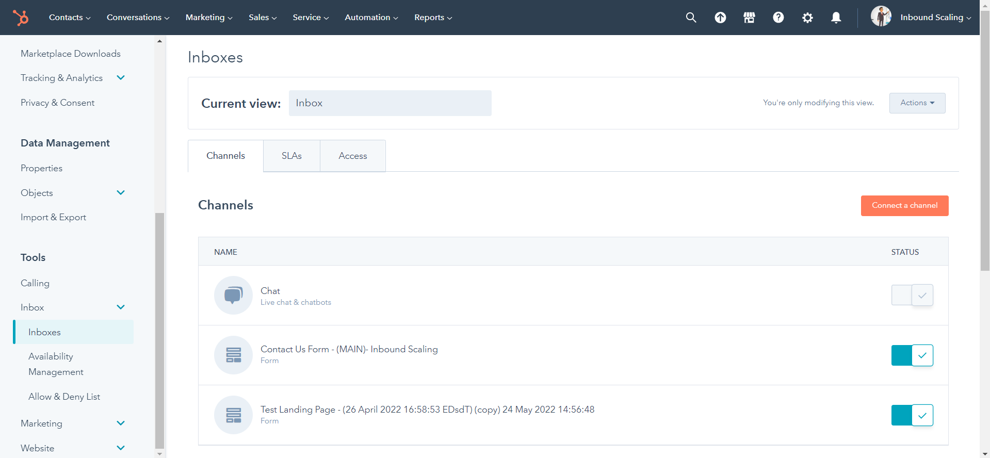Open the Current view Inbox selector
990x458 pixels.
click(390, 103)
